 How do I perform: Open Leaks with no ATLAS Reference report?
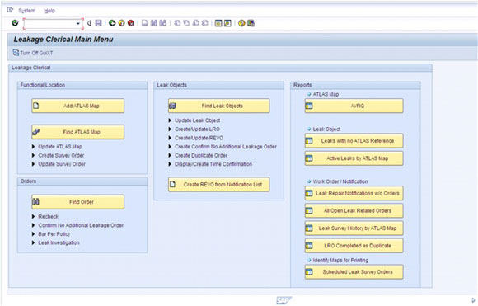click(354, 141)
